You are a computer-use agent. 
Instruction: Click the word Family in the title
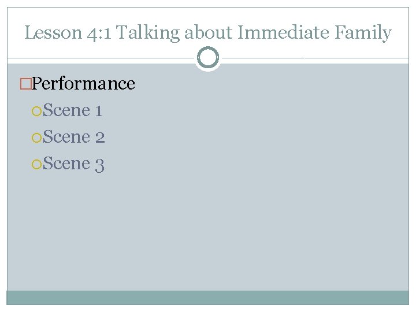[363, 33]
